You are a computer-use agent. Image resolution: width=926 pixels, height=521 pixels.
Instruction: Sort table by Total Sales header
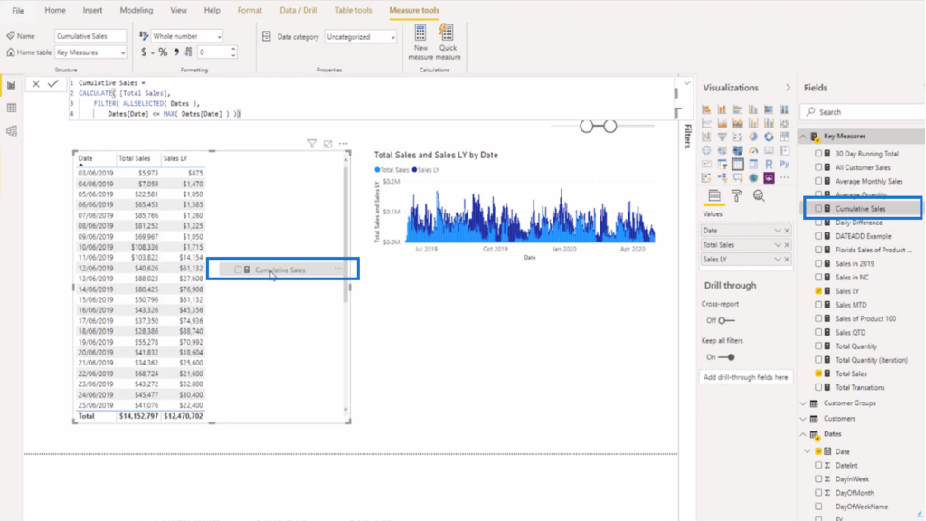pos(134,158)
